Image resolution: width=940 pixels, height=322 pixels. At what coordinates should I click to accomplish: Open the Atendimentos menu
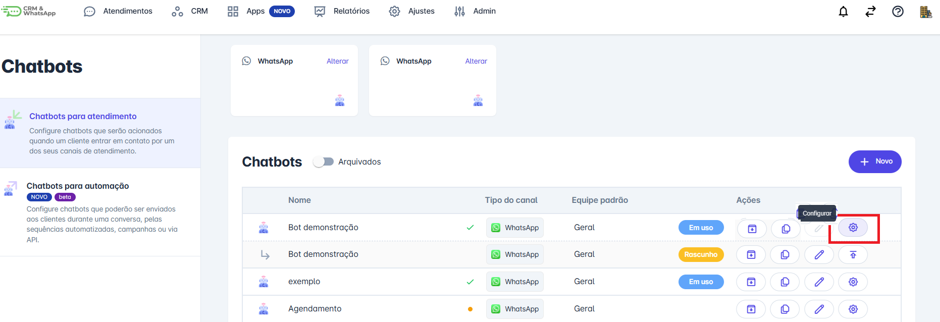point(118,11)
